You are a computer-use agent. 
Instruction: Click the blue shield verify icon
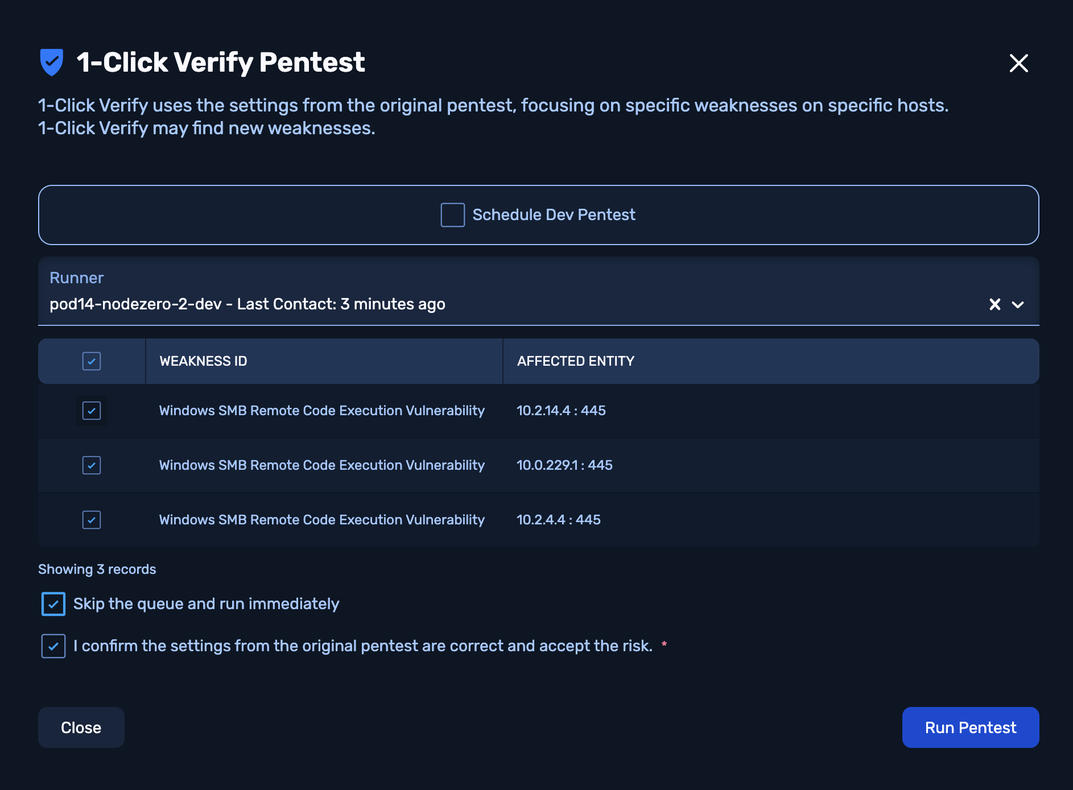click(x=51, y=62)
